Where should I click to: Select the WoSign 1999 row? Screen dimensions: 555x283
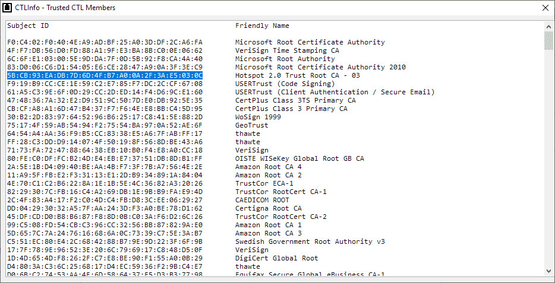[x=258, y=117]
